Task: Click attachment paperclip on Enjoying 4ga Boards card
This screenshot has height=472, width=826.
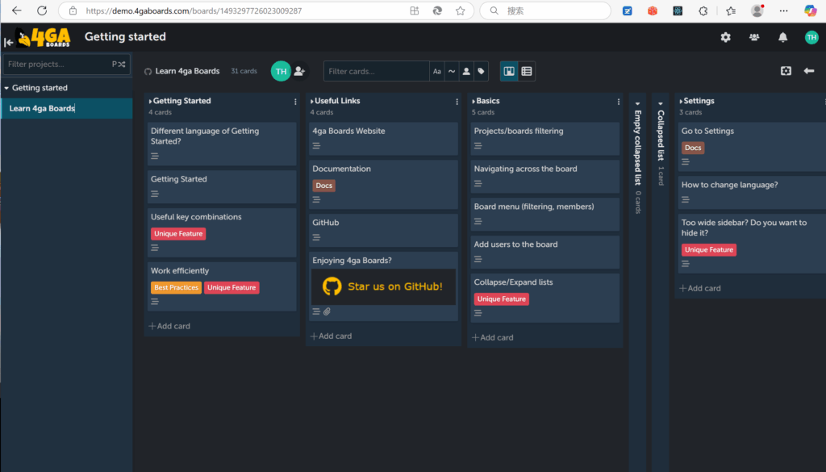Action: point(327,311)
